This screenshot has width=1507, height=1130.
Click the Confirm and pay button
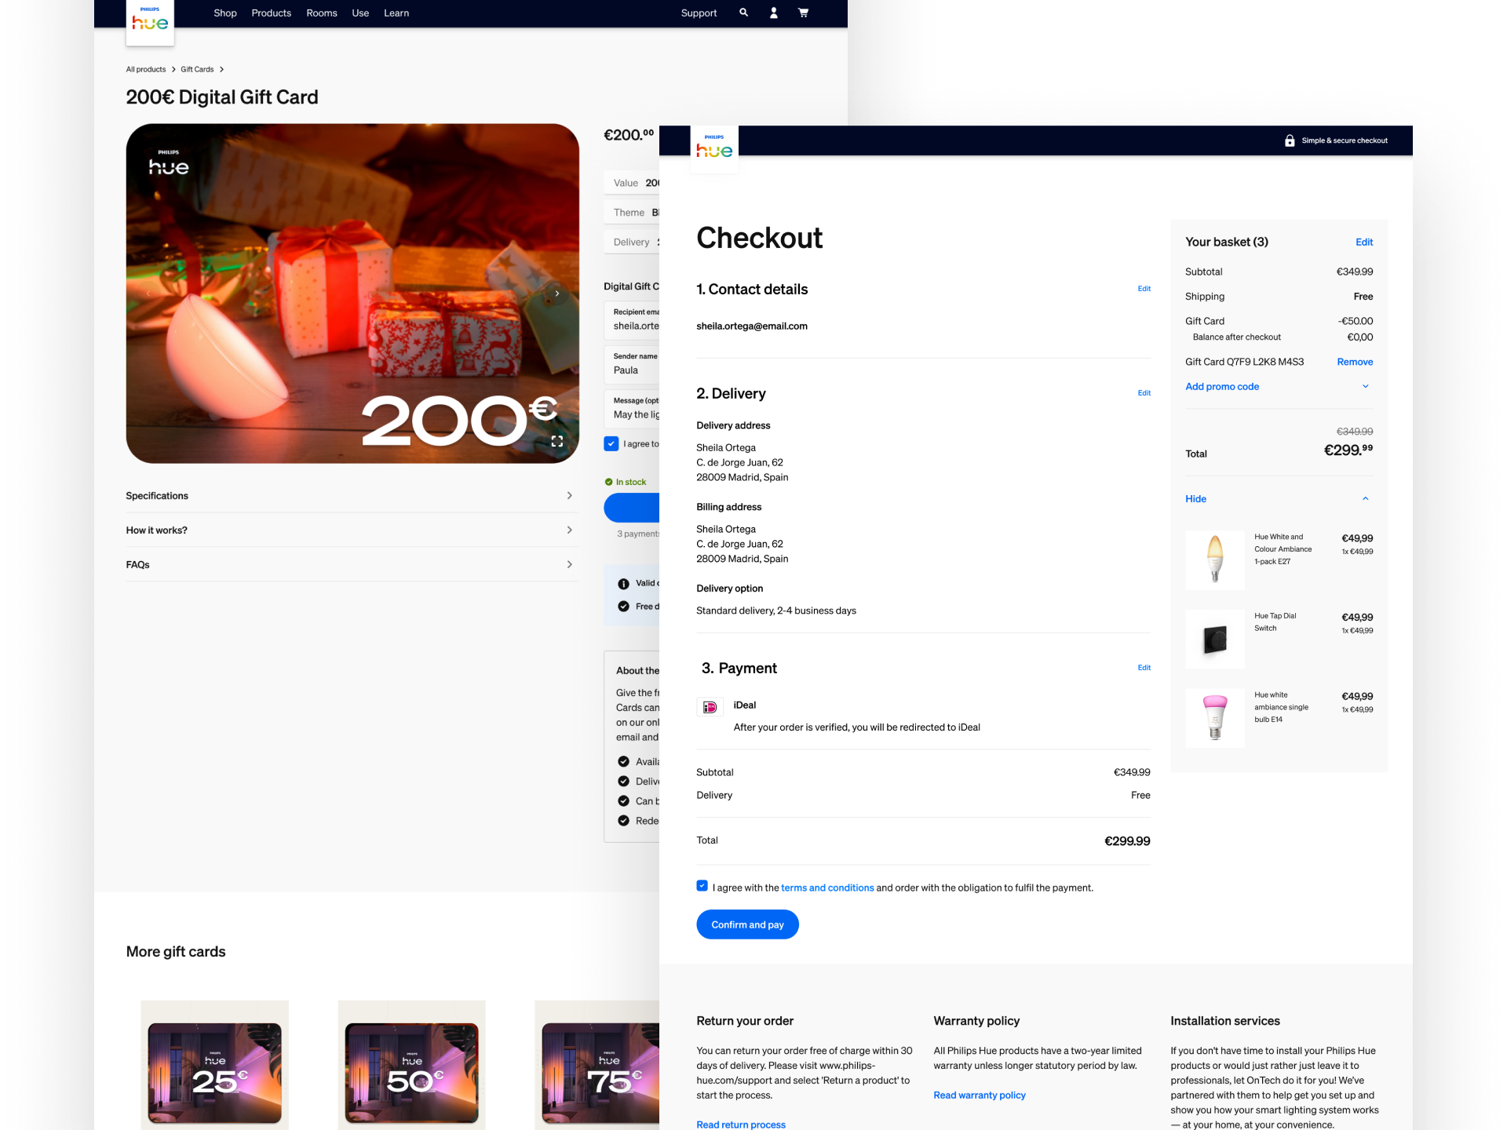tap(747, 924)
